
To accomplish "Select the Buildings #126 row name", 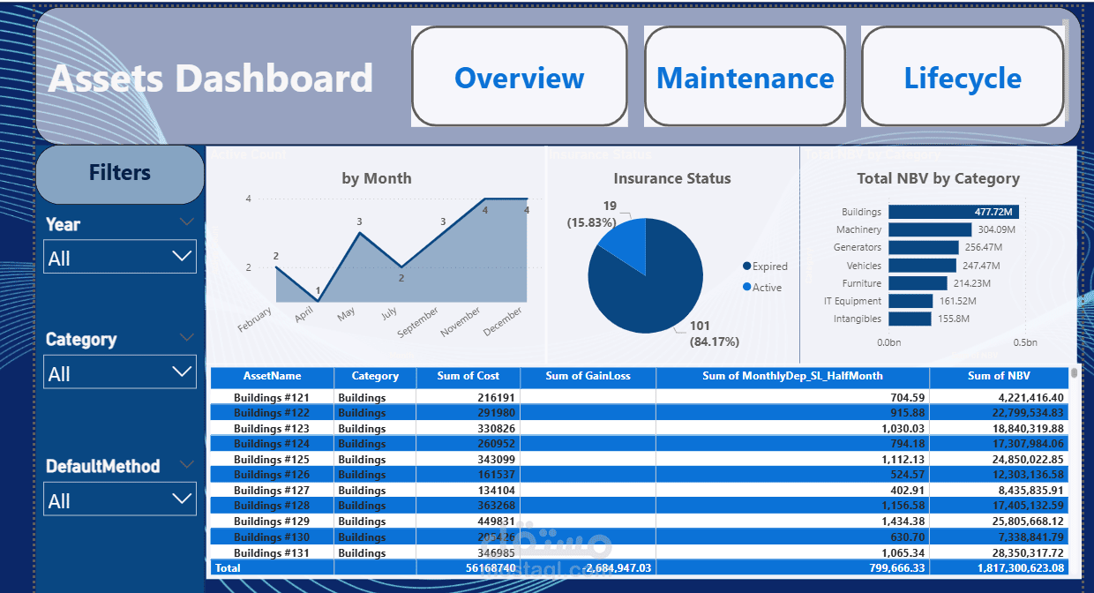I will (272, 475).
